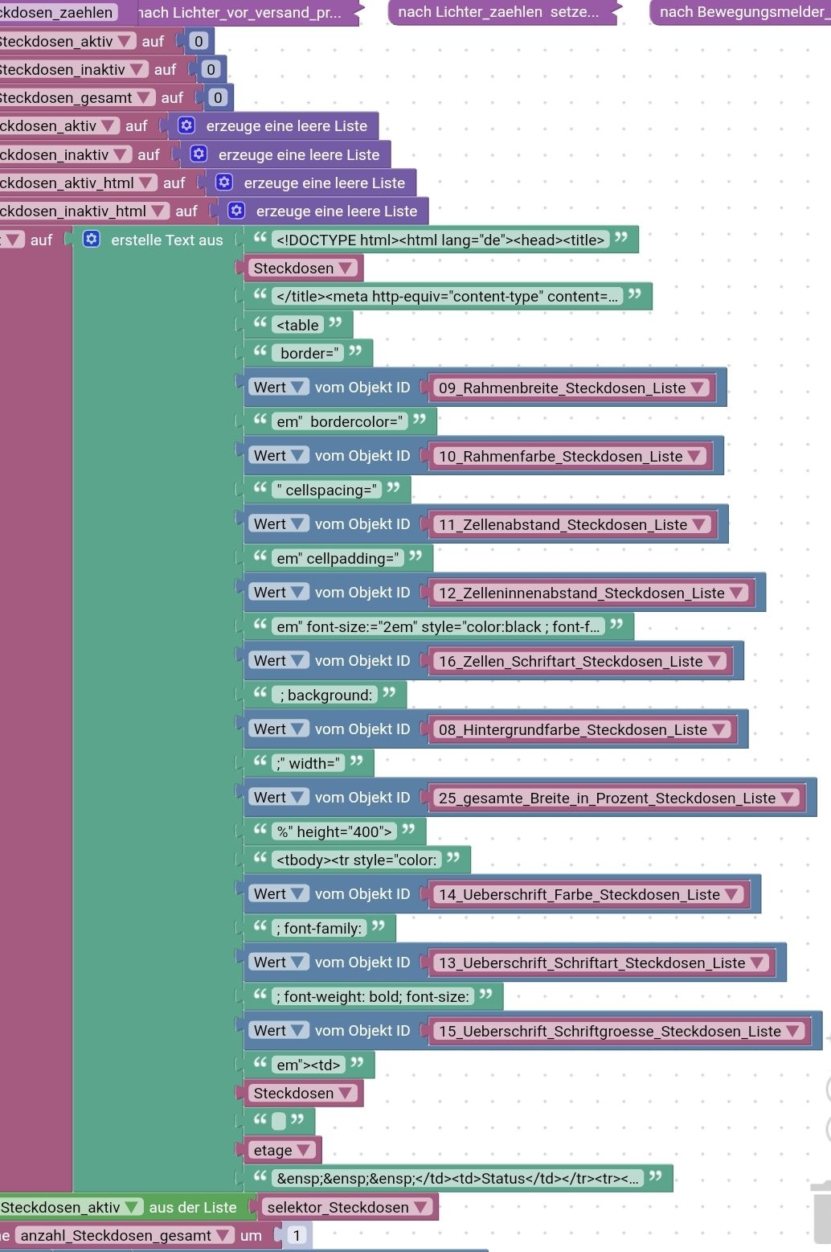Select collapsed block 'nach Bewegungsmelder_'

(x=740, y=12)
